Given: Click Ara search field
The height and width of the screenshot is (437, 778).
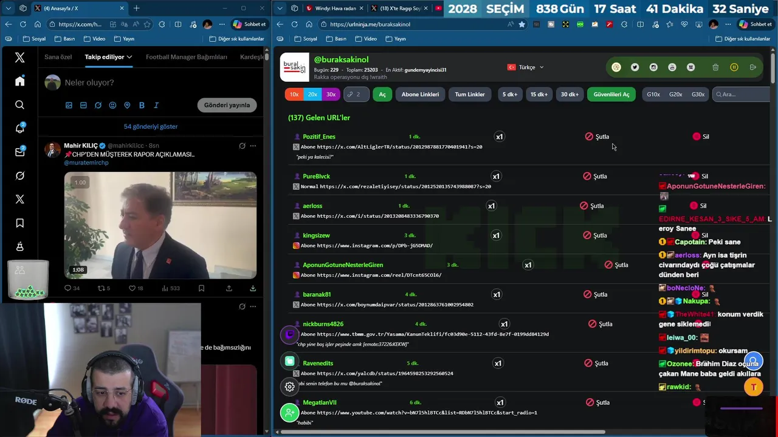Looking at the screenshot, I should (x=742, y=95).
